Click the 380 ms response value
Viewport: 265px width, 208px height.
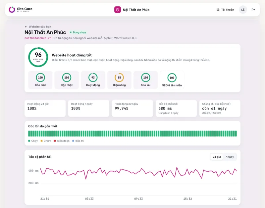[165, 109]
